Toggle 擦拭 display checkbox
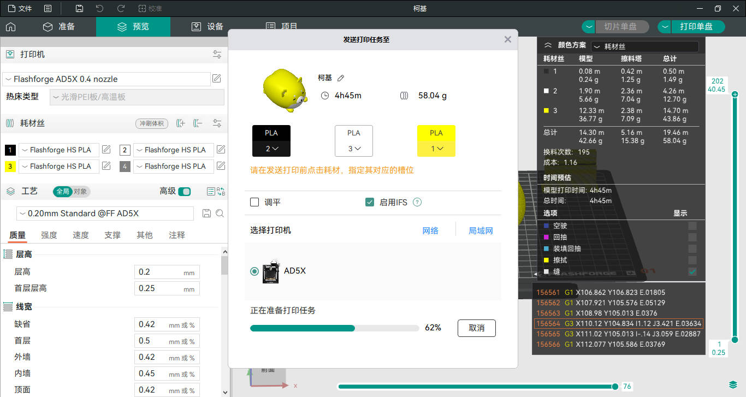This screenshot has height=397, width=746. tap(692, 260)
